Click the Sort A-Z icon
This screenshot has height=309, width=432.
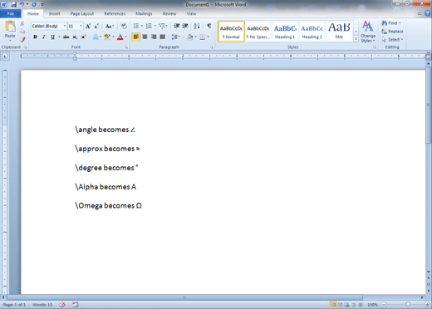(x=197, y=26)
